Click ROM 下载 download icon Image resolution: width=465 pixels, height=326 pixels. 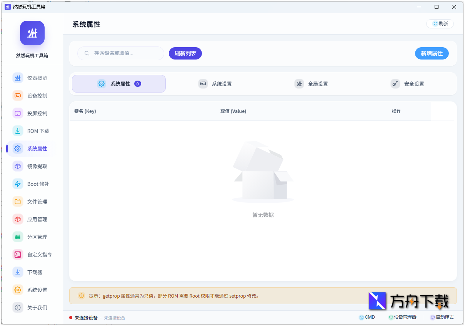[18, 131]
